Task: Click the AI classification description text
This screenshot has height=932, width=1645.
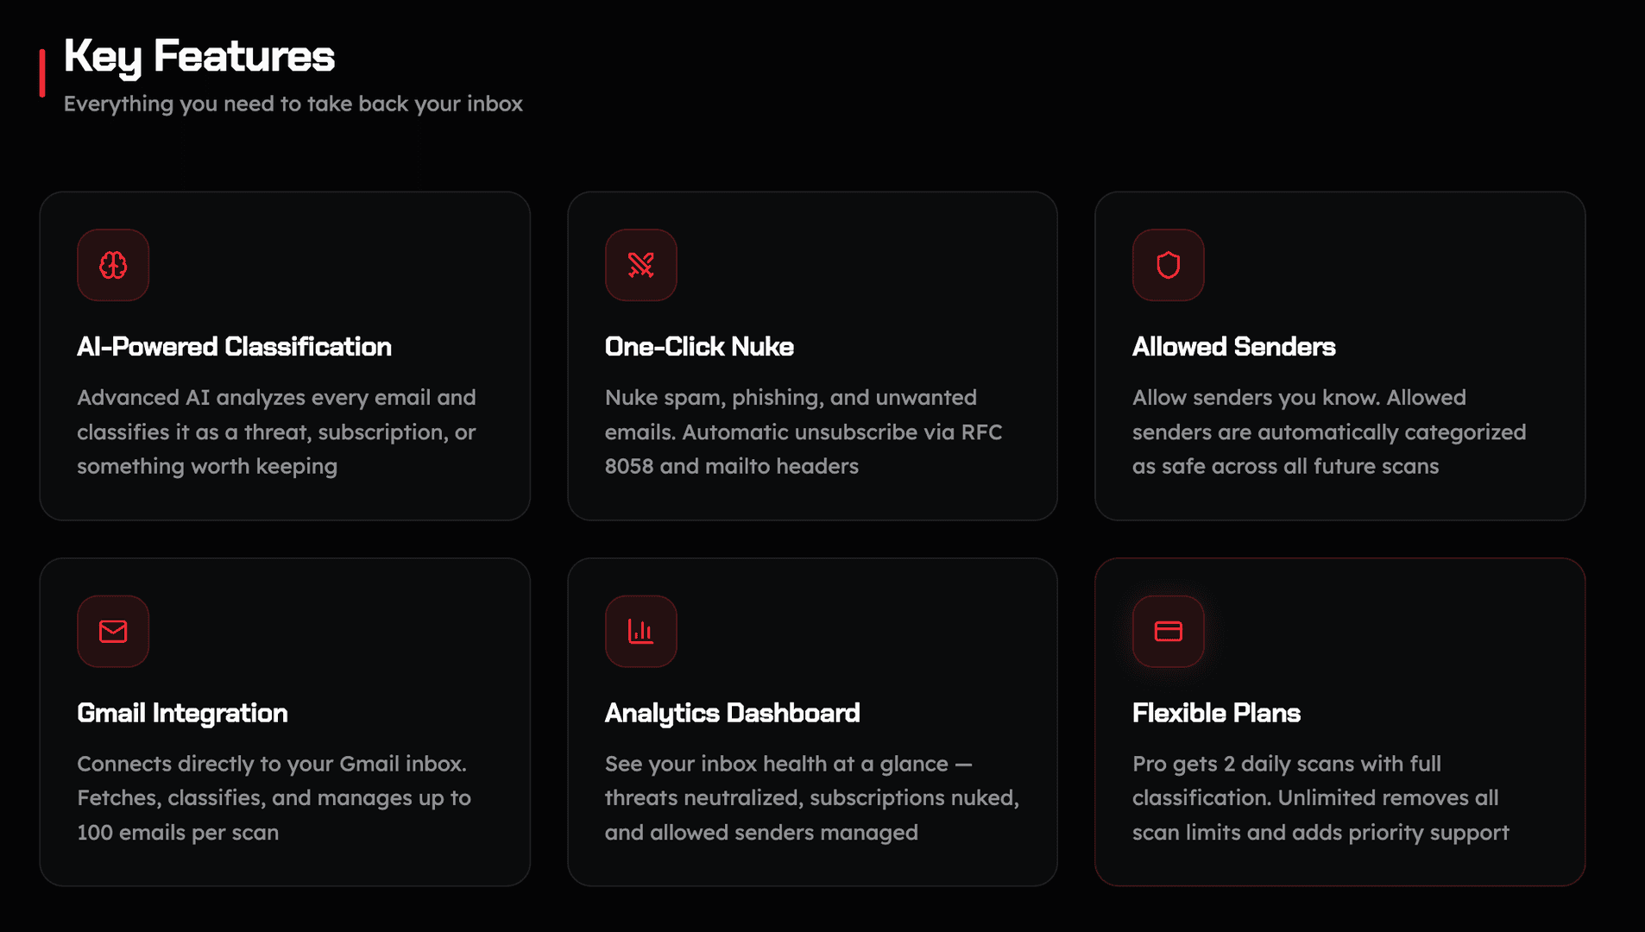Action: click(x=276, y=431)
